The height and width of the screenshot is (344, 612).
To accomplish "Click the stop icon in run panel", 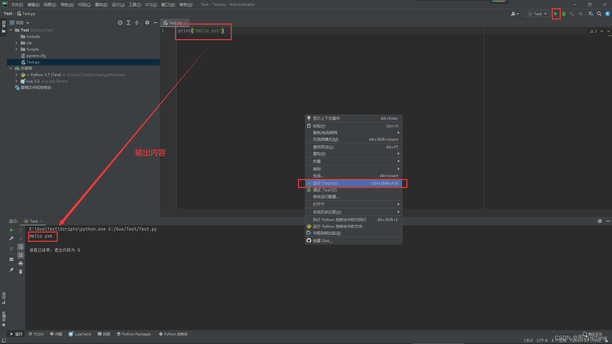I will [11, 248].
